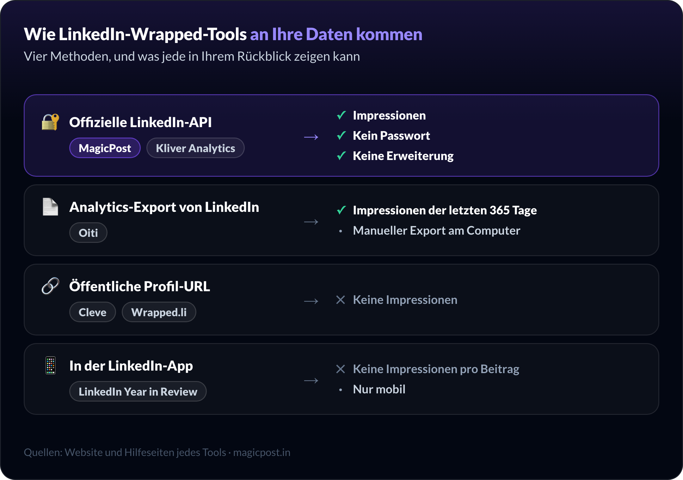Screen dimensions: 683x480
Task: Click the arrow in the Analytics-Export card
Action: coord(311,222)
